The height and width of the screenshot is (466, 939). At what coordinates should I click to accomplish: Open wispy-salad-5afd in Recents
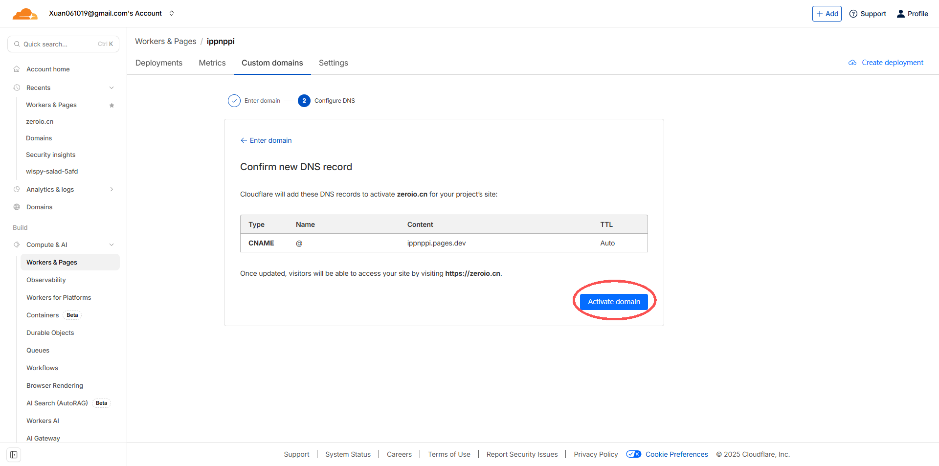52,171
